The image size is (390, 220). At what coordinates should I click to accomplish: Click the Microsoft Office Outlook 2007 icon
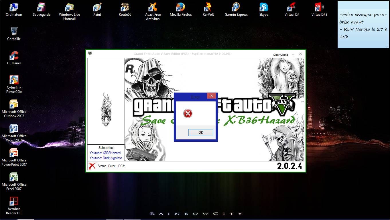click(x=14, y=109)
